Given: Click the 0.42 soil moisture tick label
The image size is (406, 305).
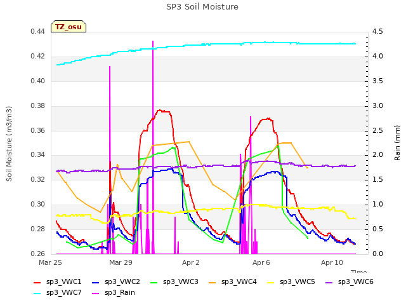Looking at the screenshot, I should (37, 57).
